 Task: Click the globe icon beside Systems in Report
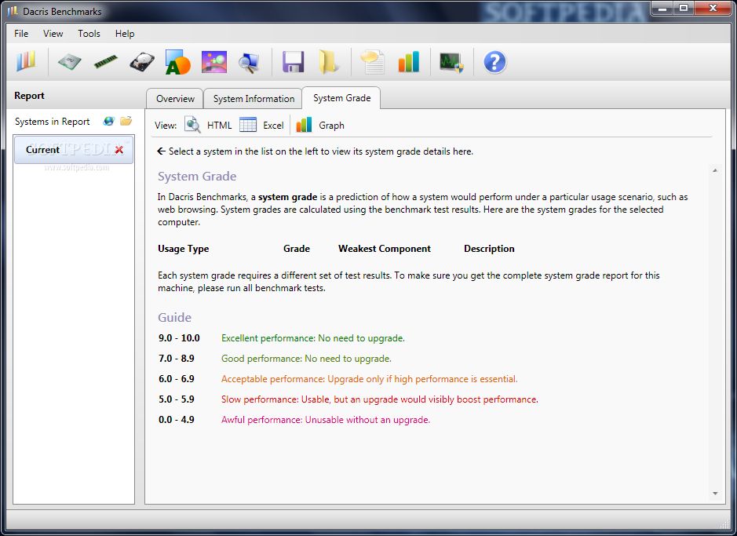tap(109, 121)
